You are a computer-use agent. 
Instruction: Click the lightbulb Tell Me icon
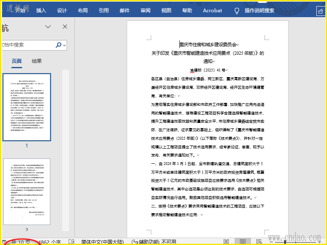tap(237, 11)
